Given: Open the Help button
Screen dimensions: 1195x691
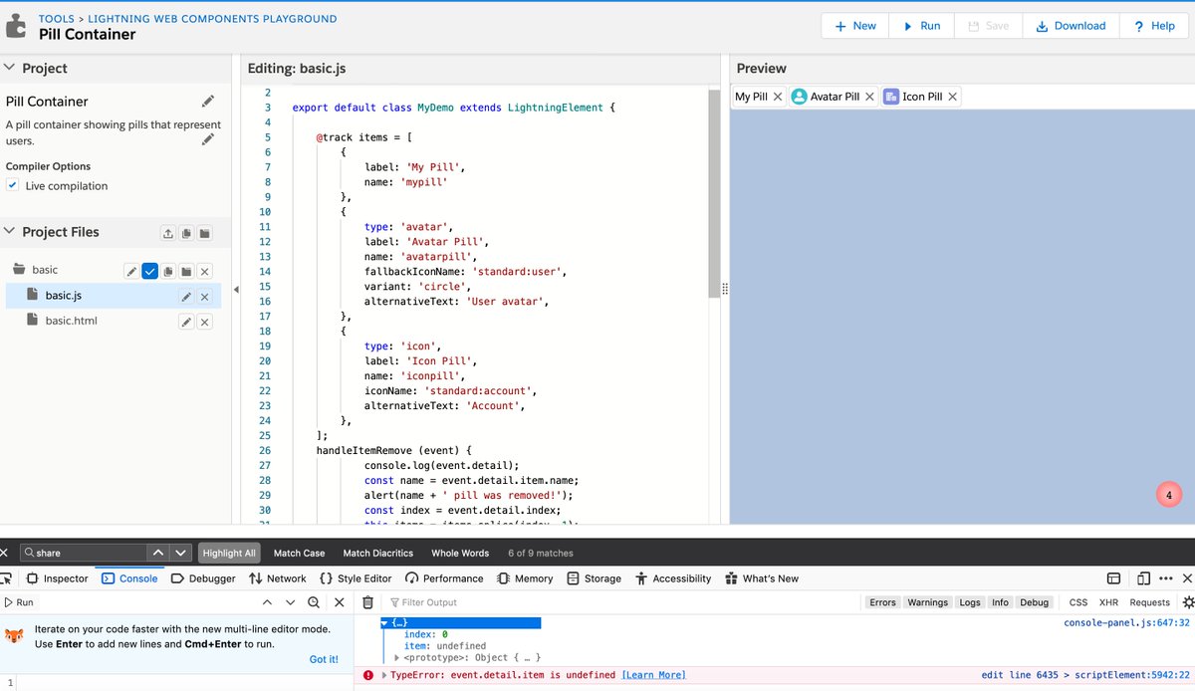Looking at the screenshot, I should [1154, 26].
